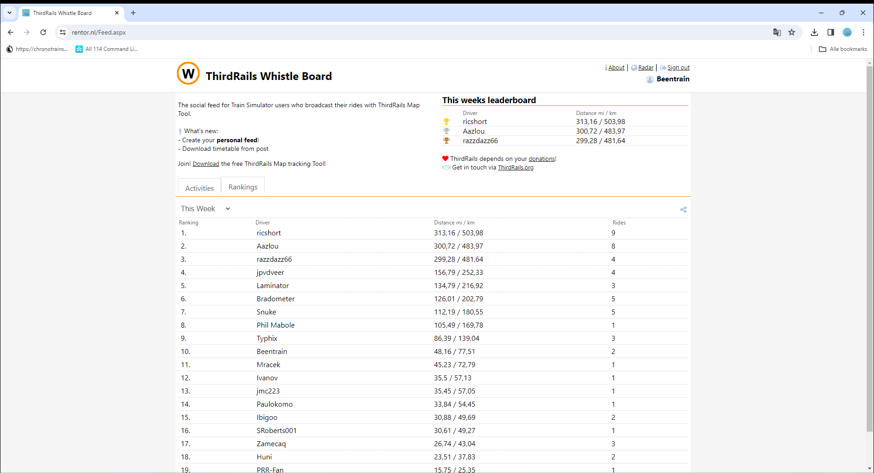The width and height of the screenshot is (874, 473).
Task: Close the ThirdRails Whistle Board tab
Action: (x=117, y=13)
